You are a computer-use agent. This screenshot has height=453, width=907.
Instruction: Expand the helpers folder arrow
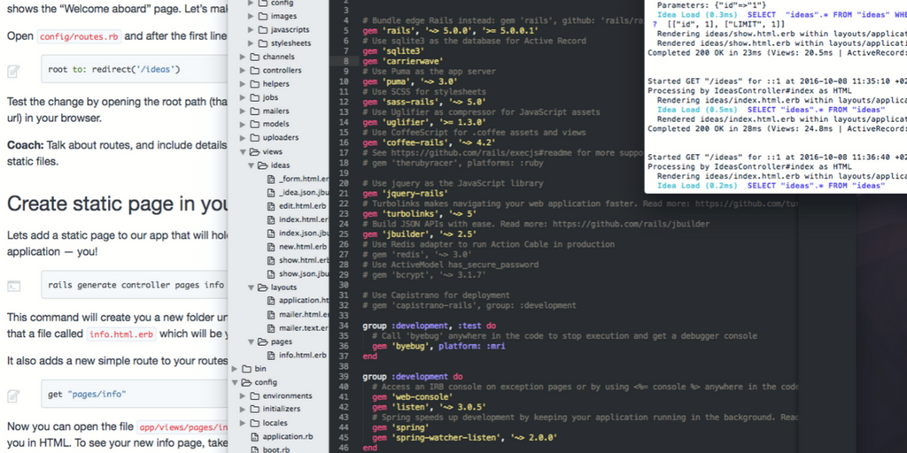[x=243, y=84]
